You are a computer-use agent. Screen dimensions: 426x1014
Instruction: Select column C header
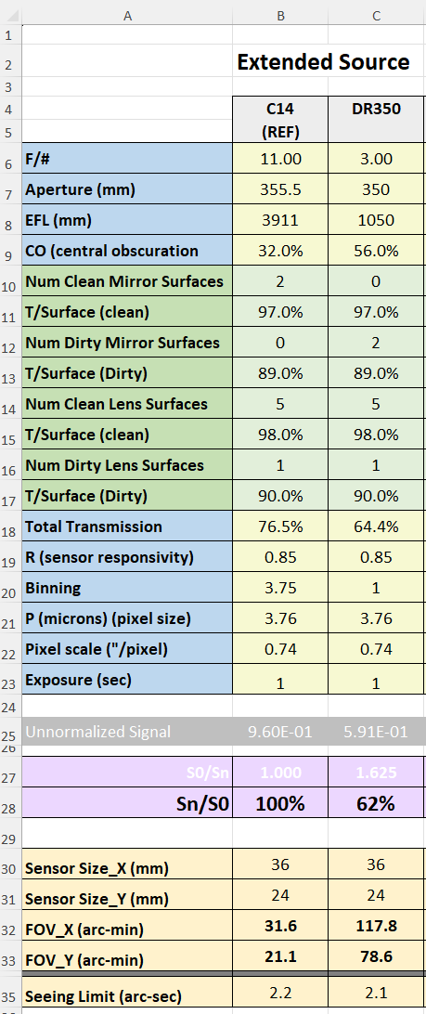(x=376, y=16)
